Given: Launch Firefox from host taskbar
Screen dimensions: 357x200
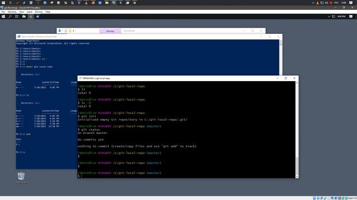Looking at the screenshot, I should pos(93,3).
